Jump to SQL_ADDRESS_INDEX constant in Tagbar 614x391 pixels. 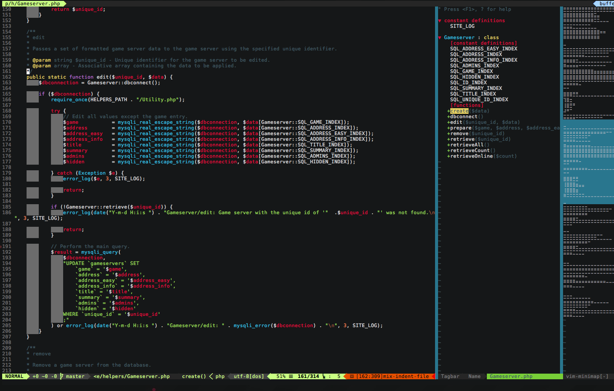(x=476, y=54)
